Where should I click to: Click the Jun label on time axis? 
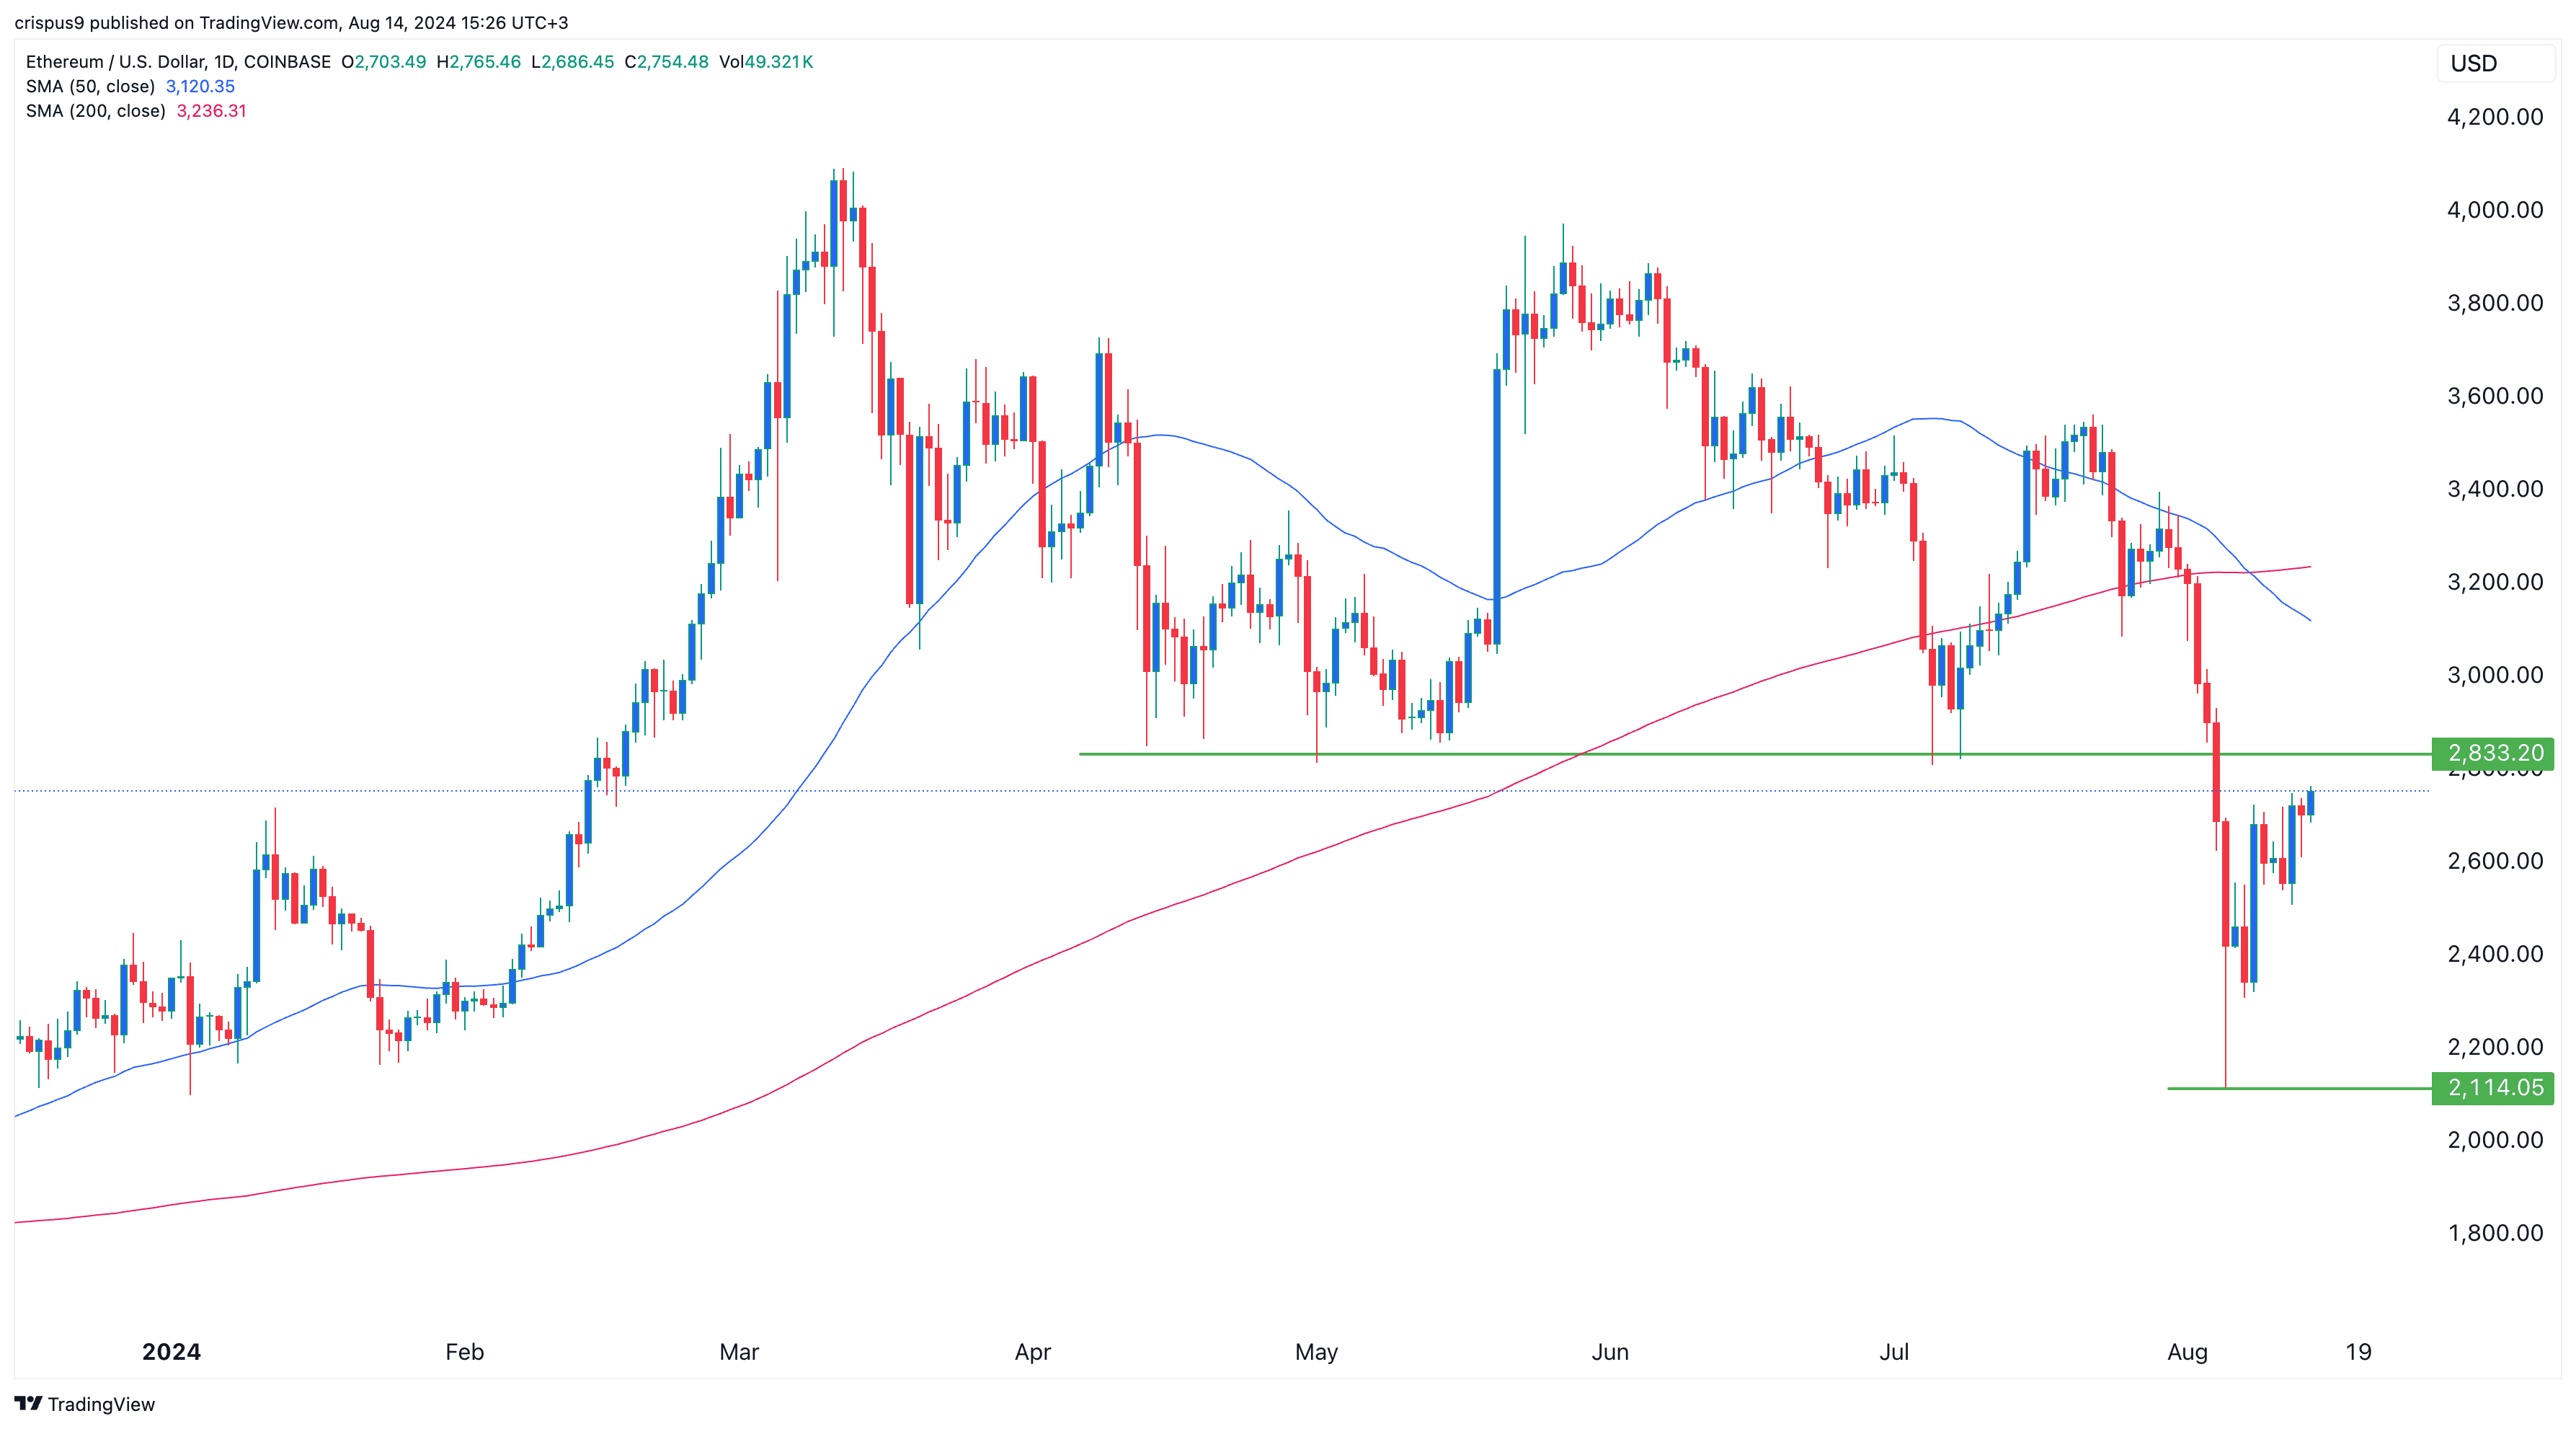[1610, 1352]
